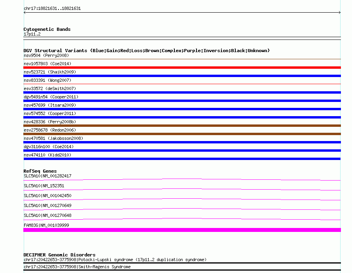The height and width of the screenshot is (273, 352).
Task: Select variant label esv33572 (deSmith2007)
Action: click(50, 88)
